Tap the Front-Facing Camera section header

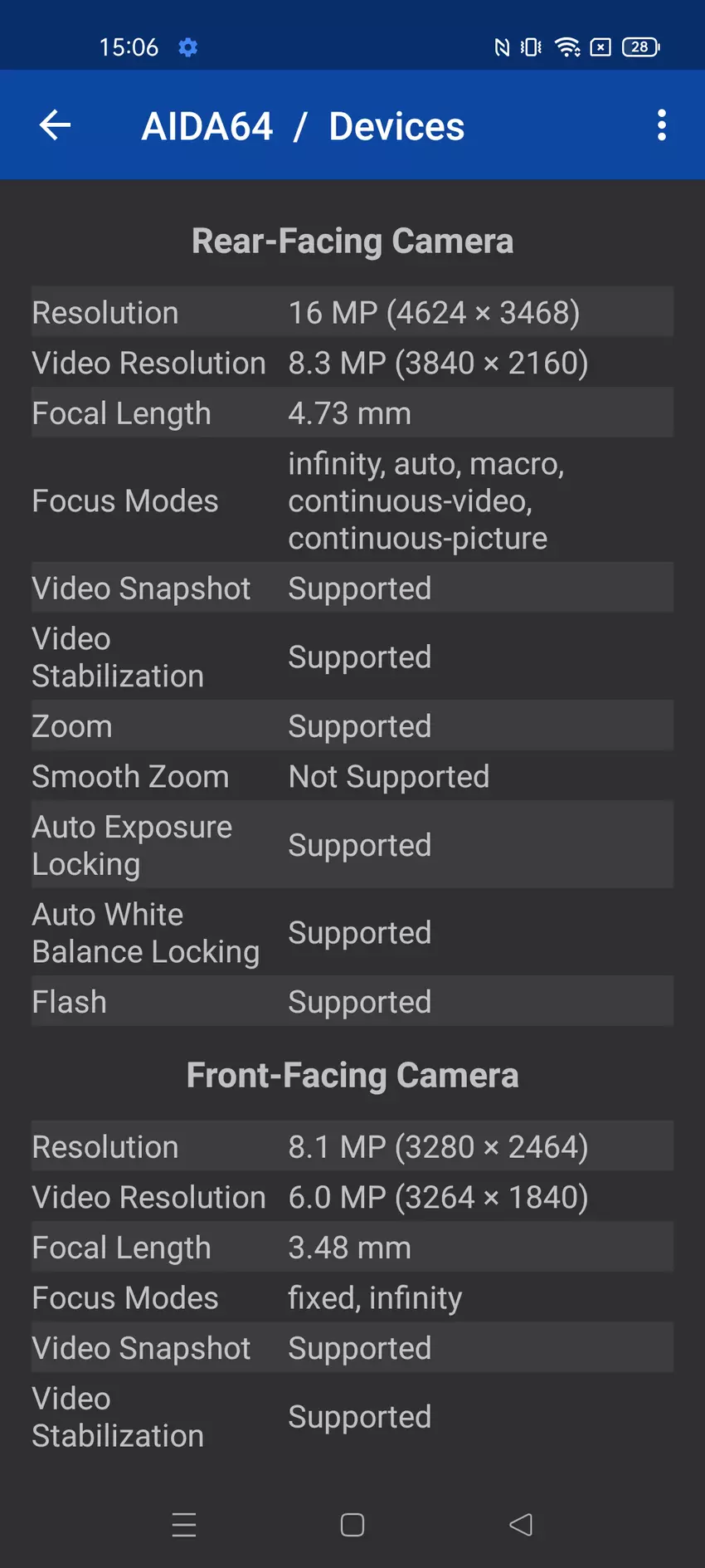pos(352,1075)
